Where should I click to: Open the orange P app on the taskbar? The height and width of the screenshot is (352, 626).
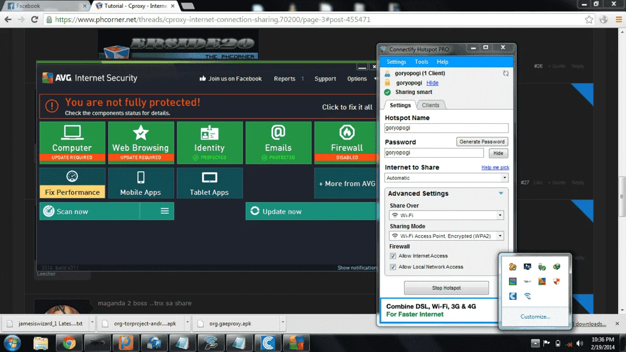pyautogui.click(x=126, y=343)
